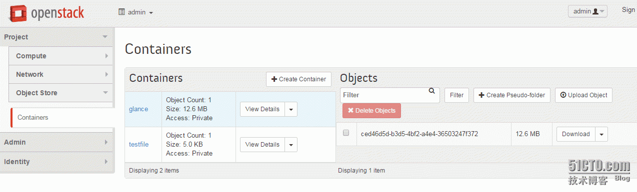Click the project list icon beside admin

point(121,11)
